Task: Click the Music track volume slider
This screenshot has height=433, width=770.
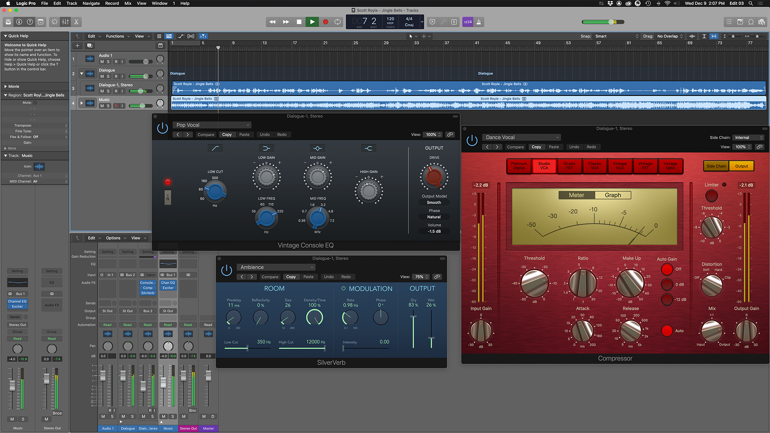Action: click(140, 106)
